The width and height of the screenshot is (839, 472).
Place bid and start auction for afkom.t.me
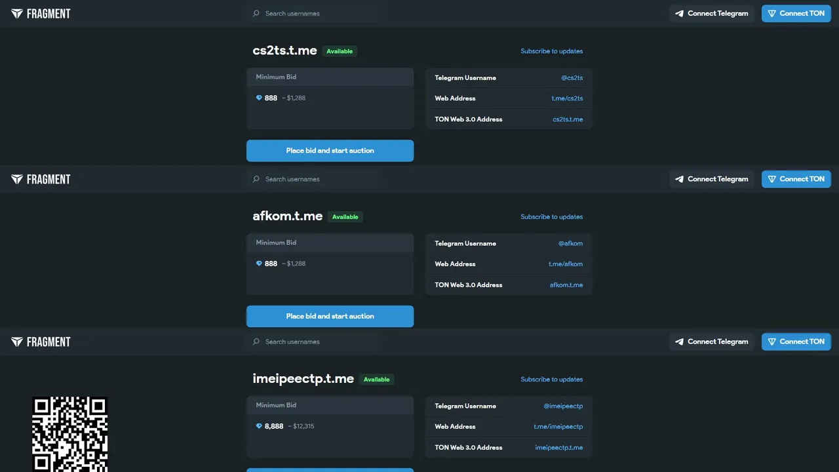tap(330, 316)
